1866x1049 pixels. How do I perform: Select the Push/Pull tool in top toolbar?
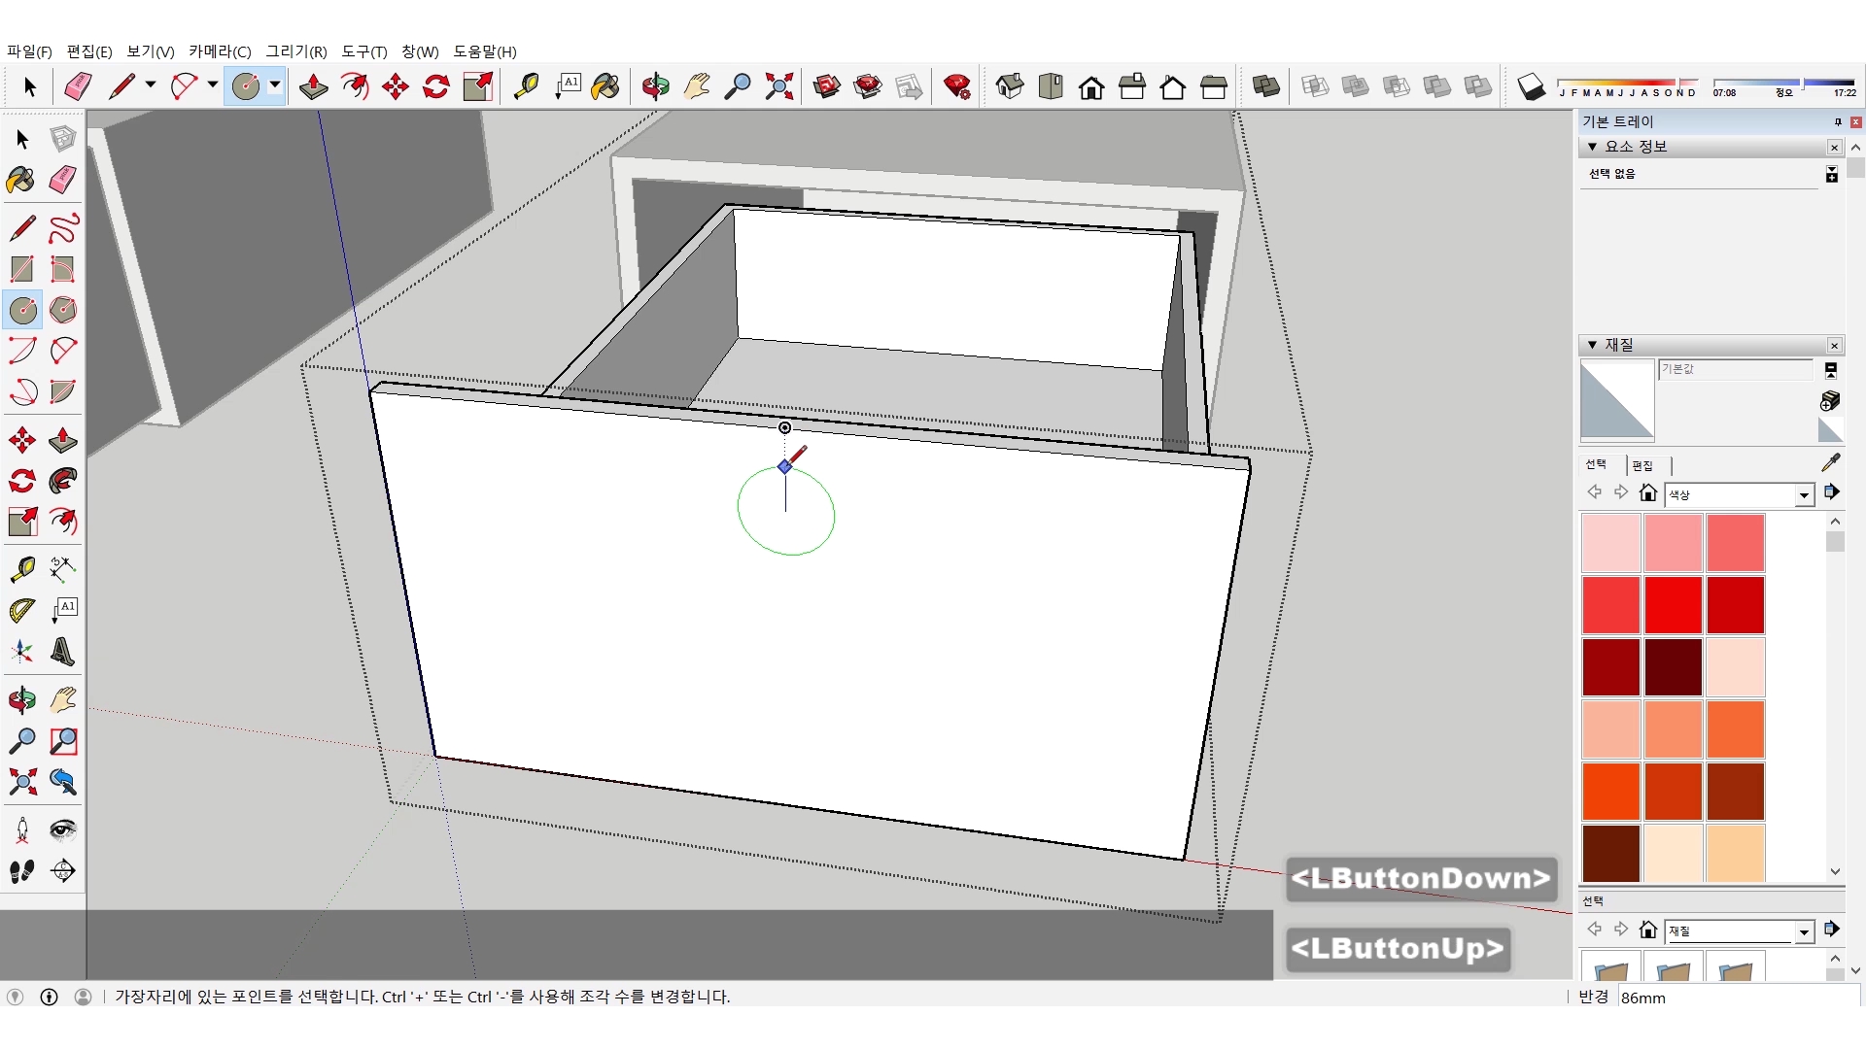[313, 86]
